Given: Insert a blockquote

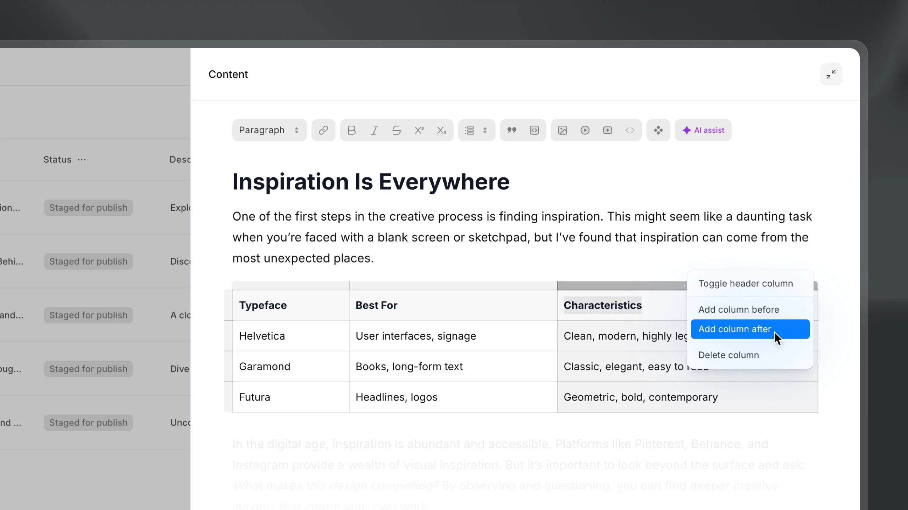Looking at the screenshot, I should click(512, 130).
